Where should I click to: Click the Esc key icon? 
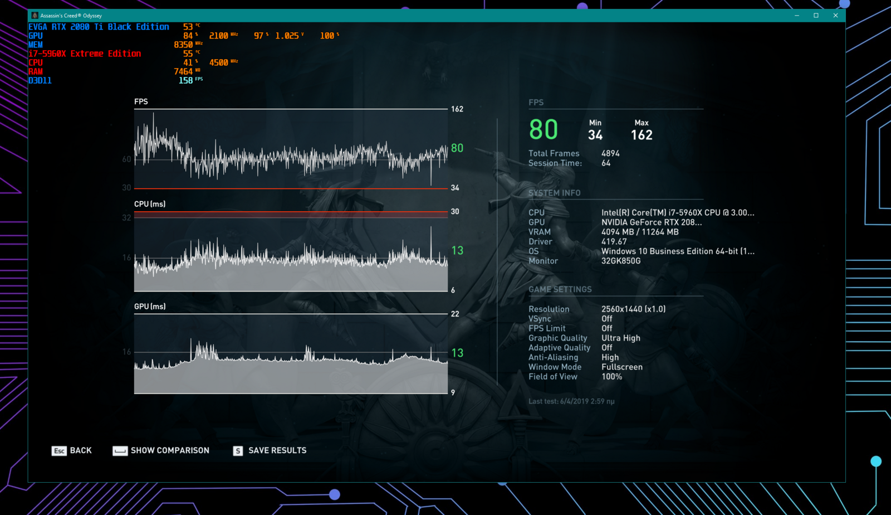59,451
